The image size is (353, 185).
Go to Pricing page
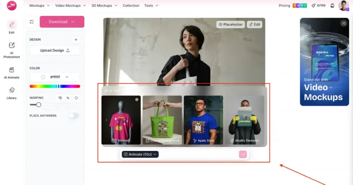point(284,6)
